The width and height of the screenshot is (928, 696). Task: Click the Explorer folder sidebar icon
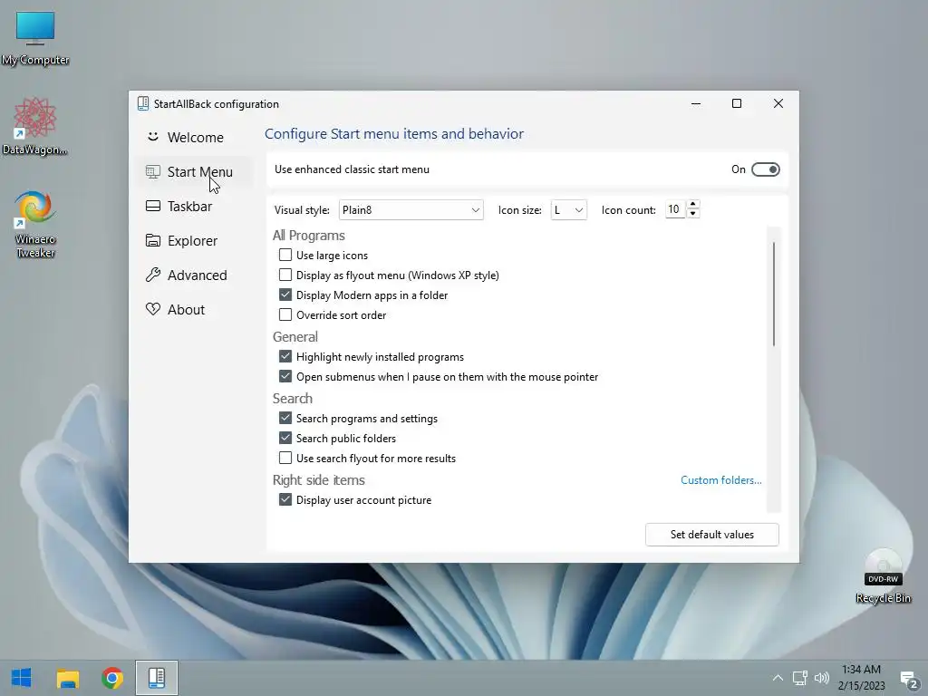click(x=152, y=240)
